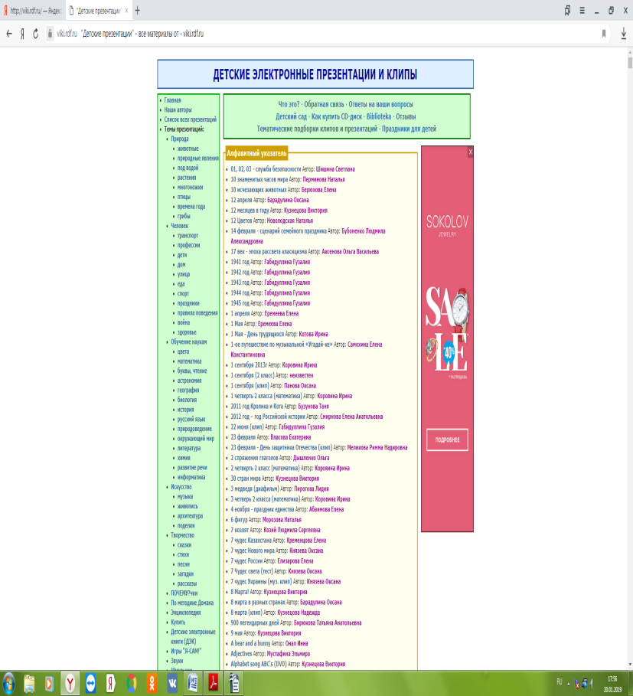Open the bookmarks collection icon in title bar
This screenshot has width=633, height=696.
pos(567,11)
